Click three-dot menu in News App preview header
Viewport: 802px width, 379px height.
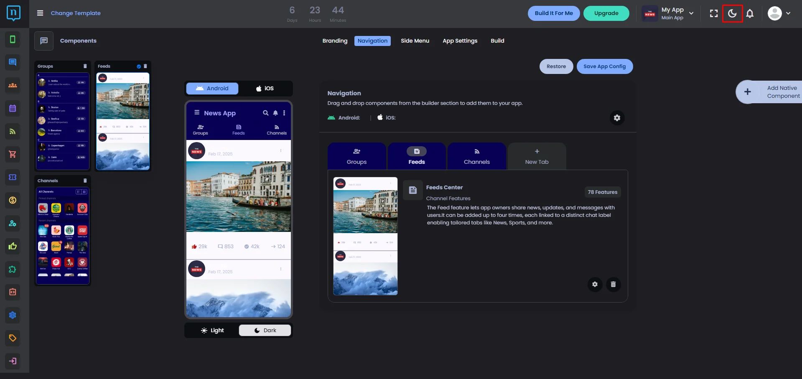click(x=284, y=113)
